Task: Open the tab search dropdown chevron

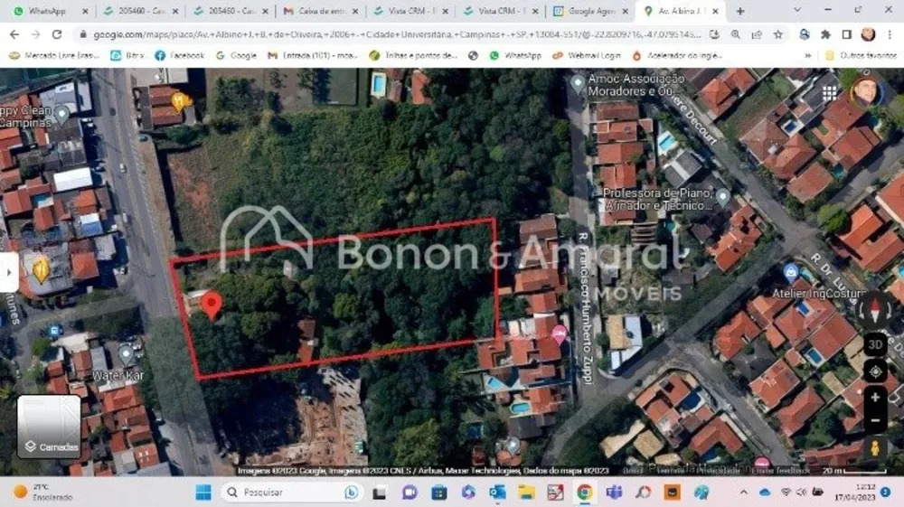Action: [797, 10]
